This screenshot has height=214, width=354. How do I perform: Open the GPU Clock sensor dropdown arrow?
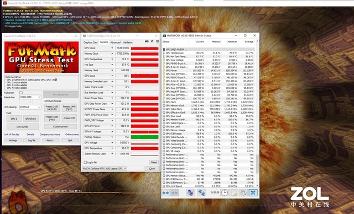click(x=112, y=48)
